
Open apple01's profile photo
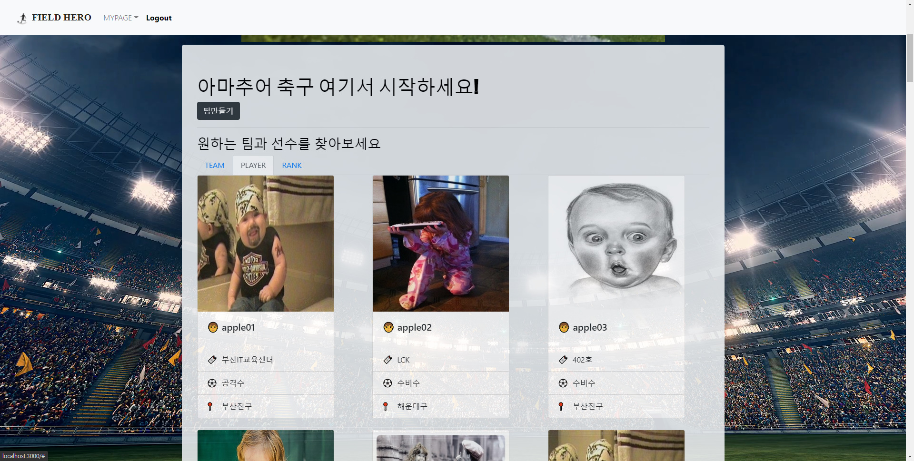265,243
